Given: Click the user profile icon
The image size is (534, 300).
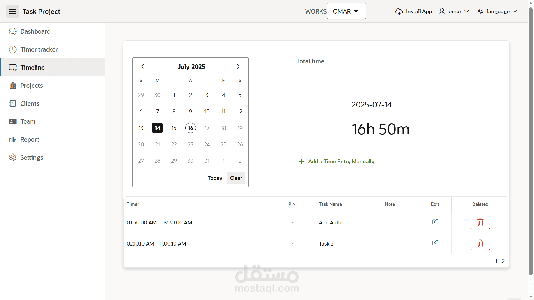Looking at the screenshot, I should pos(442,11).
